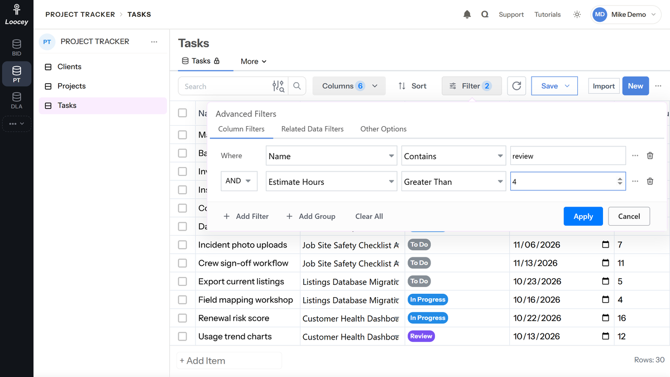Check the Export current listings row
670x377 pixels.
183,281
